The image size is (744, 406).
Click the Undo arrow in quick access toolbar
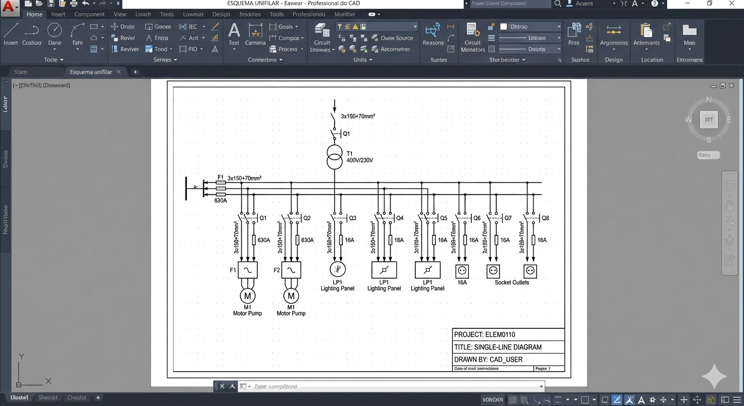[86, 4]
